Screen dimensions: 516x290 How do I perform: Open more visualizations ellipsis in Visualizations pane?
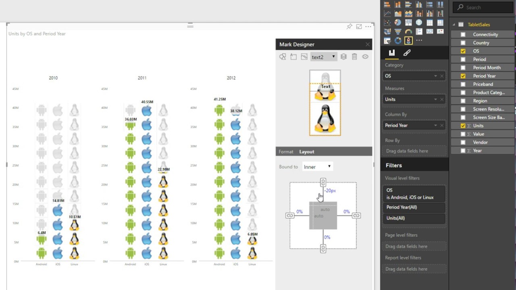point(419,40)
